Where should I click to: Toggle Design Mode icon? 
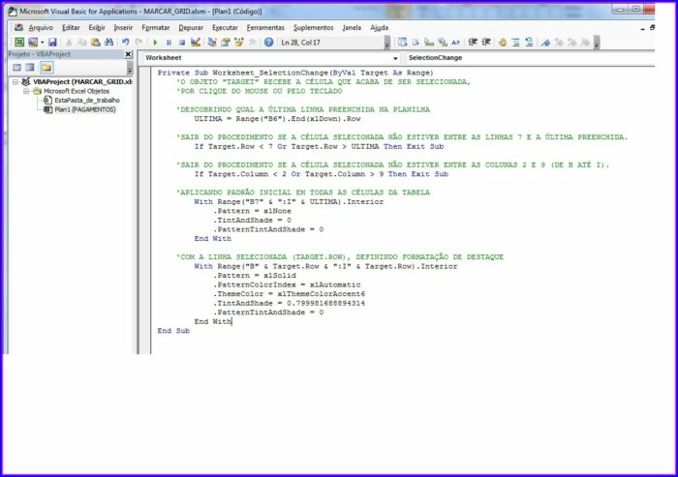196,42
